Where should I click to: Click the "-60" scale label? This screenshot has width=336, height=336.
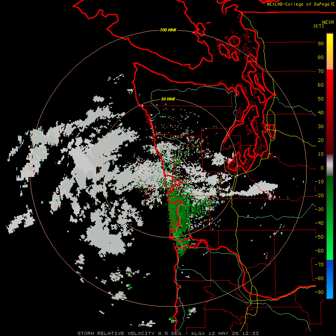pos(319,251)
